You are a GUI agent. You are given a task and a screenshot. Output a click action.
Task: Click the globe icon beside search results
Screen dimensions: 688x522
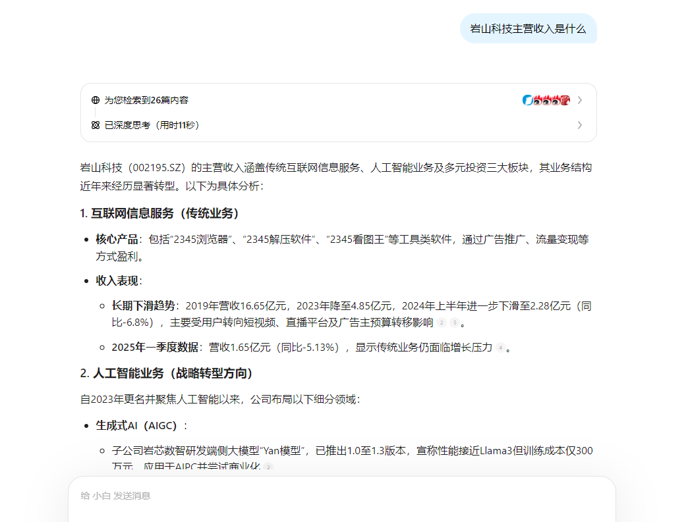tap(95, 100)
